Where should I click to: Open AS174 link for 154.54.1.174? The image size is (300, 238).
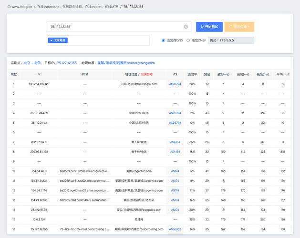coord(175,190)
